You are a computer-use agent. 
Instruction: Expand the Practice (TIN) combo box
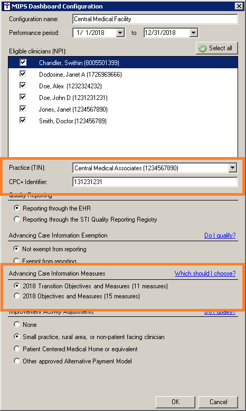(x=232, y=168)
